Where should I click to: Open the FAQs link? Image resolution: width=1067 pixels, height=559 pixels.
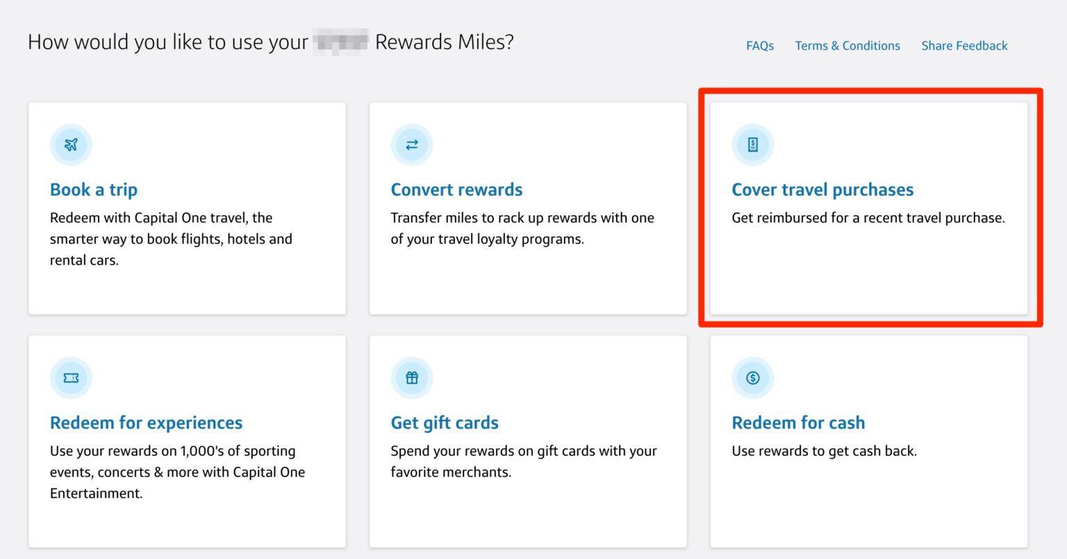coord(759,46)
